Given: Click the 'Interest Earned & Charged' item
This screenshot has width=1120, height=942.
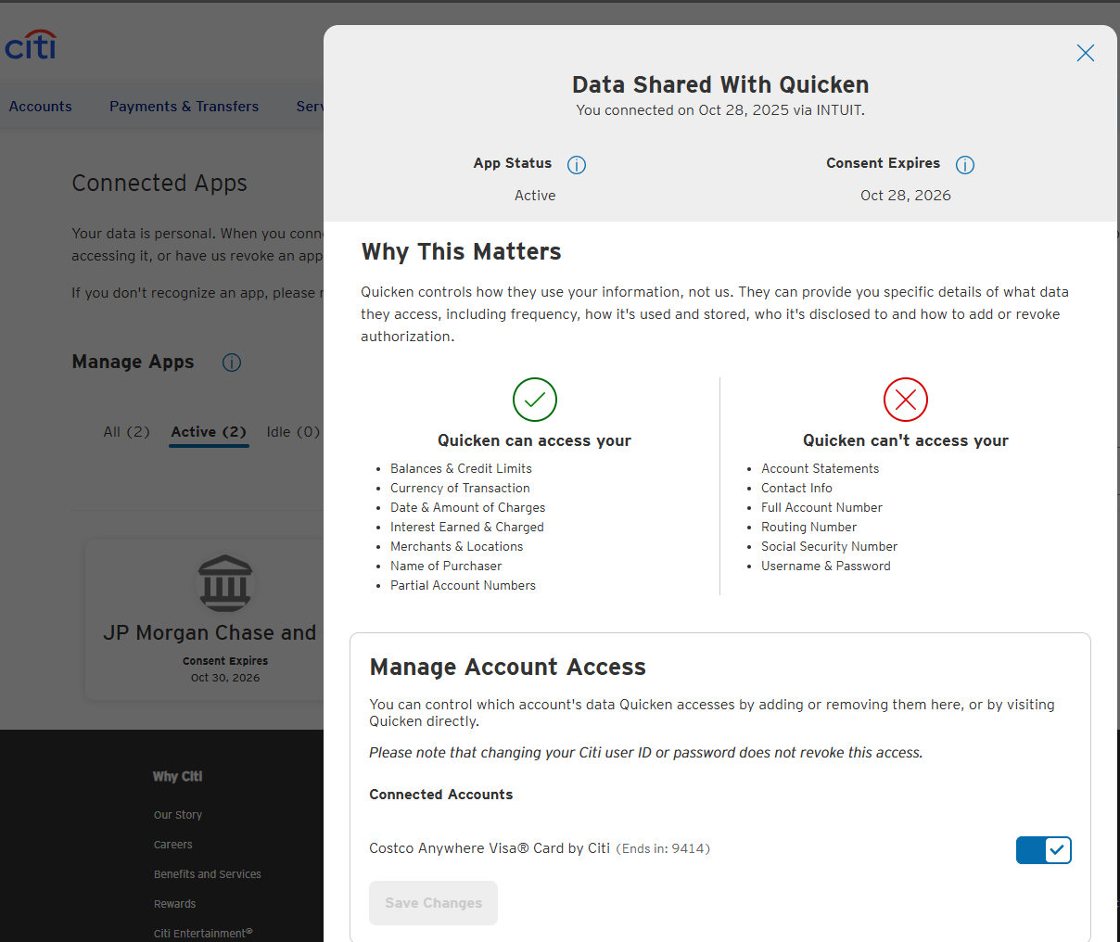Looking at the screenshot, I should point(466,527).
